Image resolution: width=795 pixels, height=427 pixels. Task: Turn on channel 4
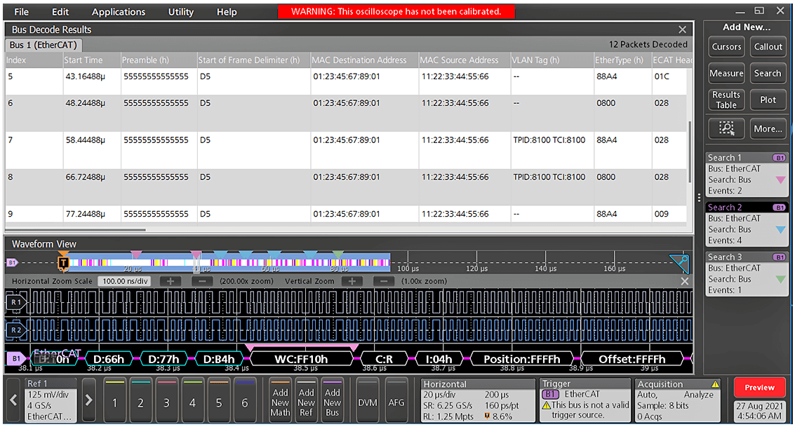coord(193,400)
